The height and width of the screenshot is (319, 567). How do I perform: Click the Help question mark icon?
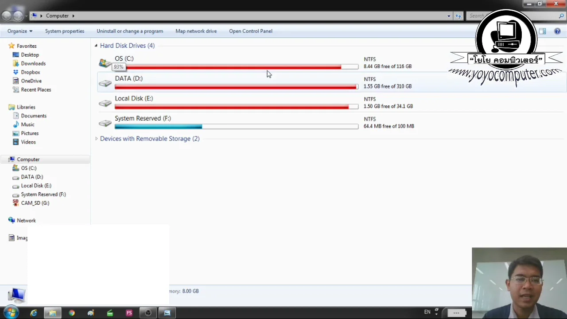coord(557,31)
